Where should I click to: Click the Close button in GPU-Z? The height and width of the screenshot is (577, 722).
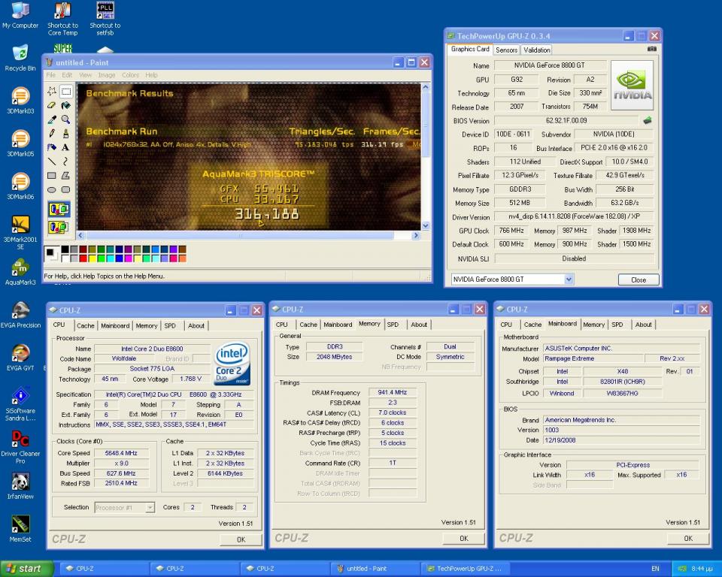[639, 279]
